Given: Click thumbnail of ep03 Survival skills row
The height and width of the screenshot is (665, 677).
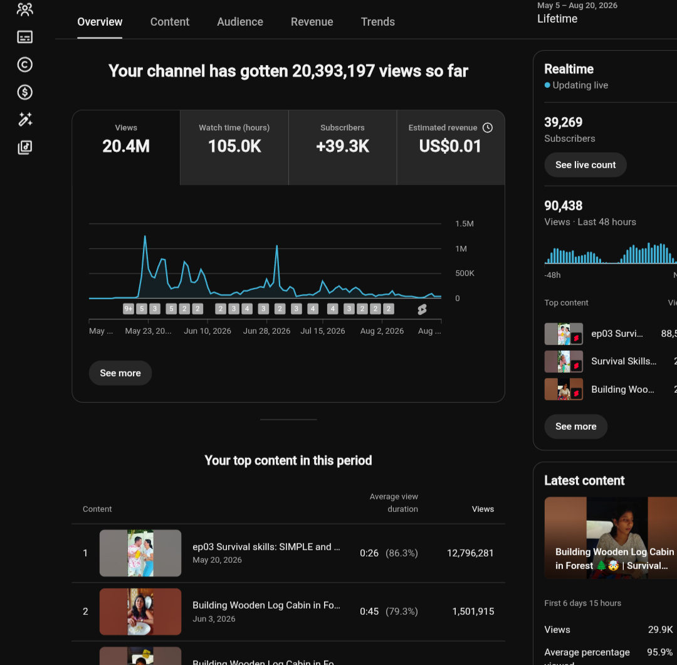Looking at the screenshot, I should pos(140,553).
